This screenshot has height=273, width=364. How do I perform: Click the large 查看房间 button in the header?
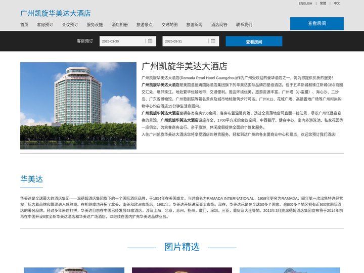[x=317, y=24]
